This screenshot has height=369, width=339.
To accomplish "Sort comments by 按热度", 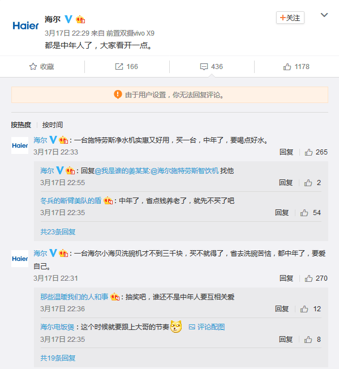I will tap(21, 125).
